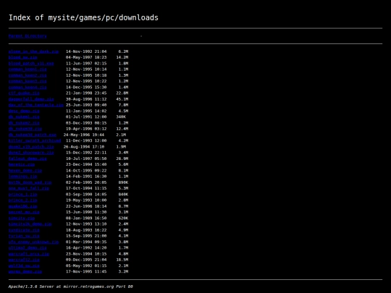Click the 'Index of mysite/games/pc/downloads' heading
Screen dimensions: 391x293
point(83,17)
